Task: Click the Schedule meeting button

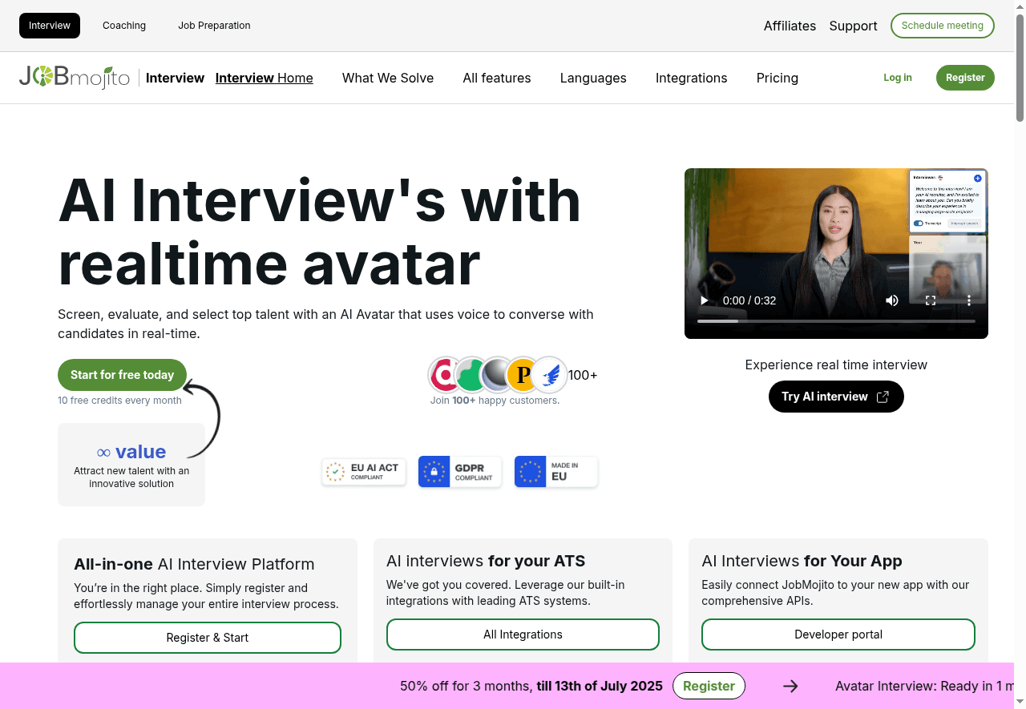Action: pyautogui.click(x=942, y=26)
